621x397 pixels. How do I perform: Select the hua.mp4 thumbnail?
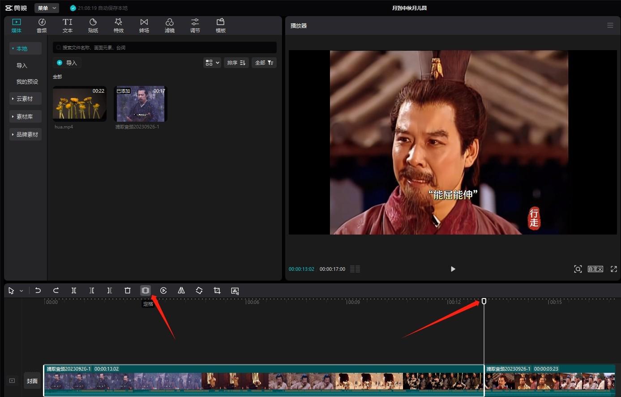tap(80, 104)
